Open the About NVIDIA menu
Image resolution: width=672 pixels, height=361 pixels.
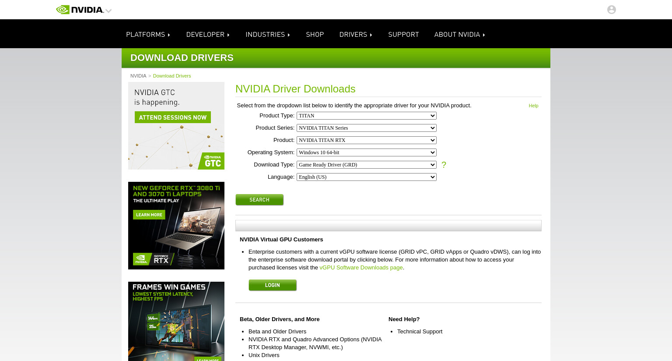(x=460, y=35)
